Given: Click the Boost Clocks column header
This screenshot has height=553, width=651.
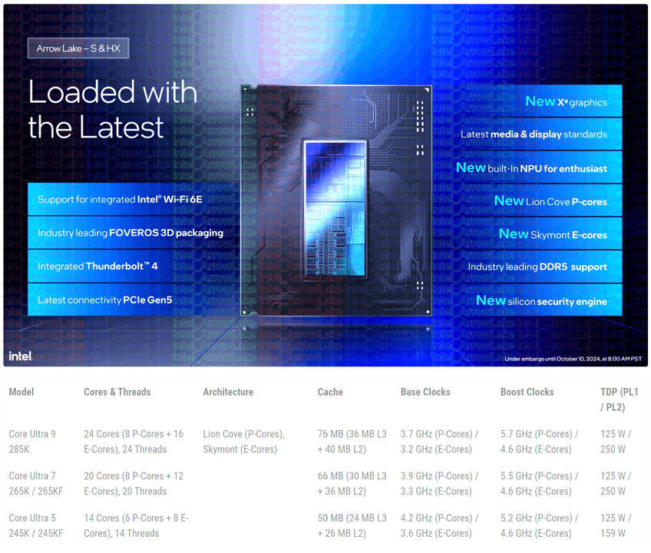Looking at the screenshot, I should (x=527, y=392).
